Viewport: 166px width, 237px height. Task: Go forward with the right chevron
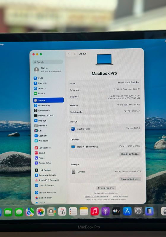tap(74, 54)
